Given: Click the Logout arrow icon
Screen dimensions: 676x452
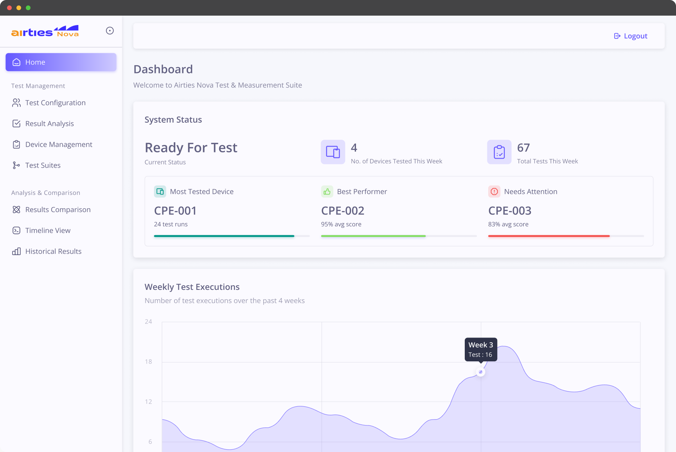Looking at the screenshot, I should 617,36.
